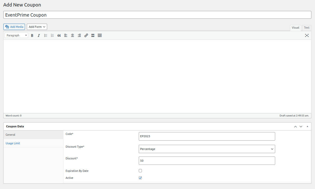
Task: Open the Paragraph format dropdown
Action: [x=16, y=35]
